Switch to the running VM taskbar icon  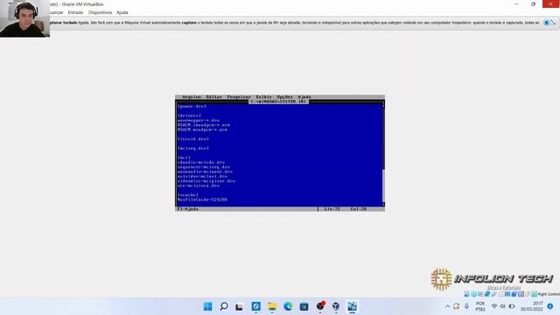[352, 306]
